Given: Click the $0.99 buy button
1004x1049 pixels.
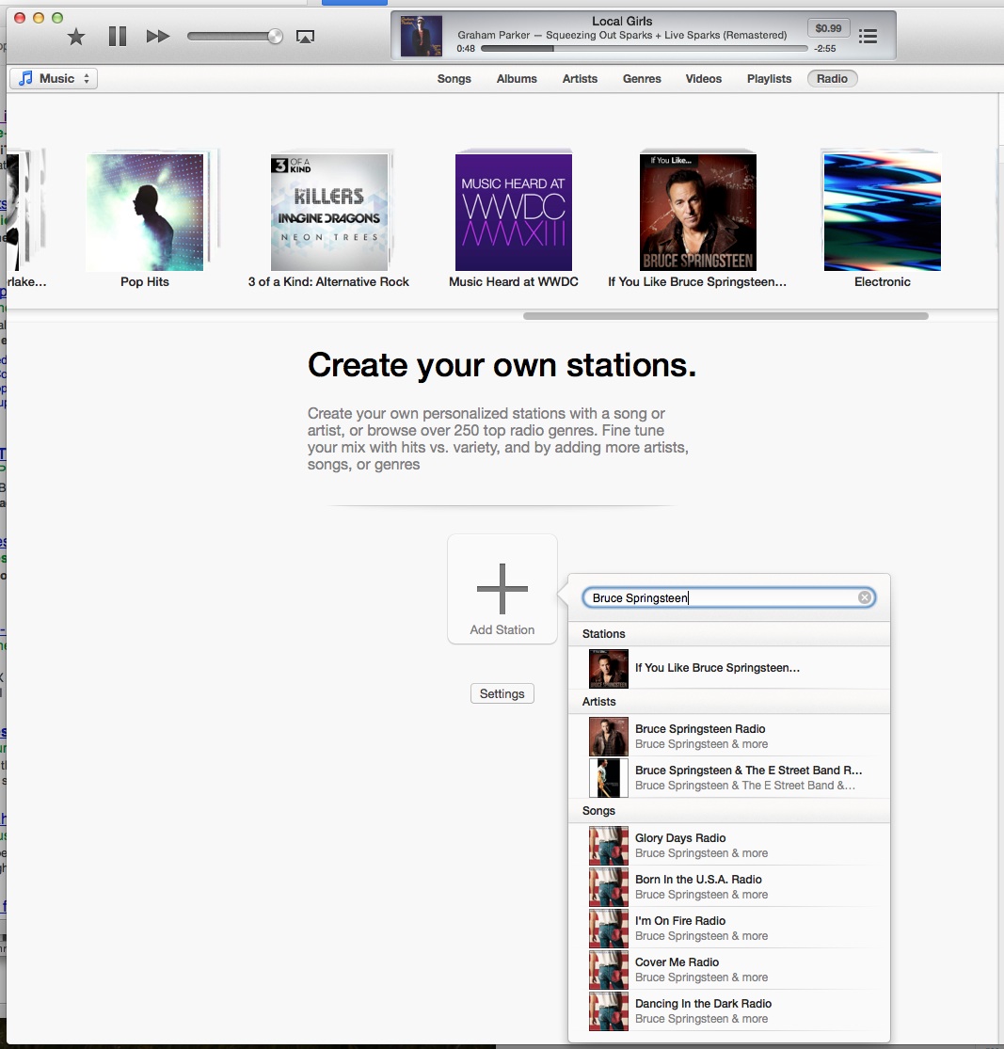Looking at the screenshot, I should point(828,28).
